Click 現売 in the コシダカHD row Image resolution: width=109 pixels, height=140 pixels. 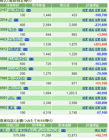pos(91,10)
